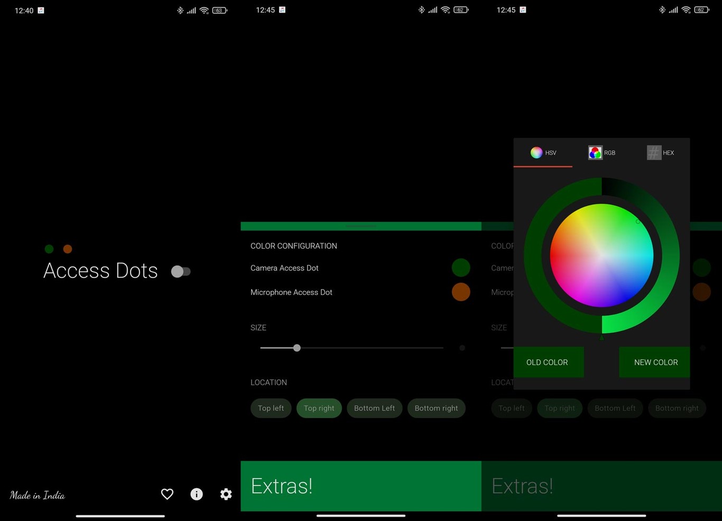
Task: Click the dot size slider handle
Action: [297, 348]
